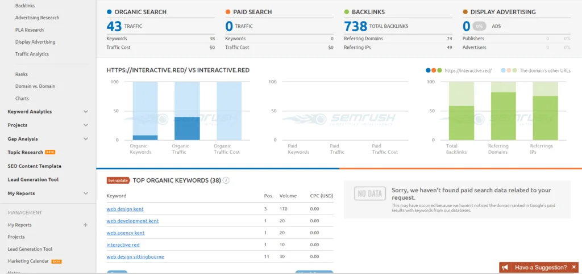Close the Have a Suggestion bar
Viewport: 582px width, 274px height.
tap(574, 267)
